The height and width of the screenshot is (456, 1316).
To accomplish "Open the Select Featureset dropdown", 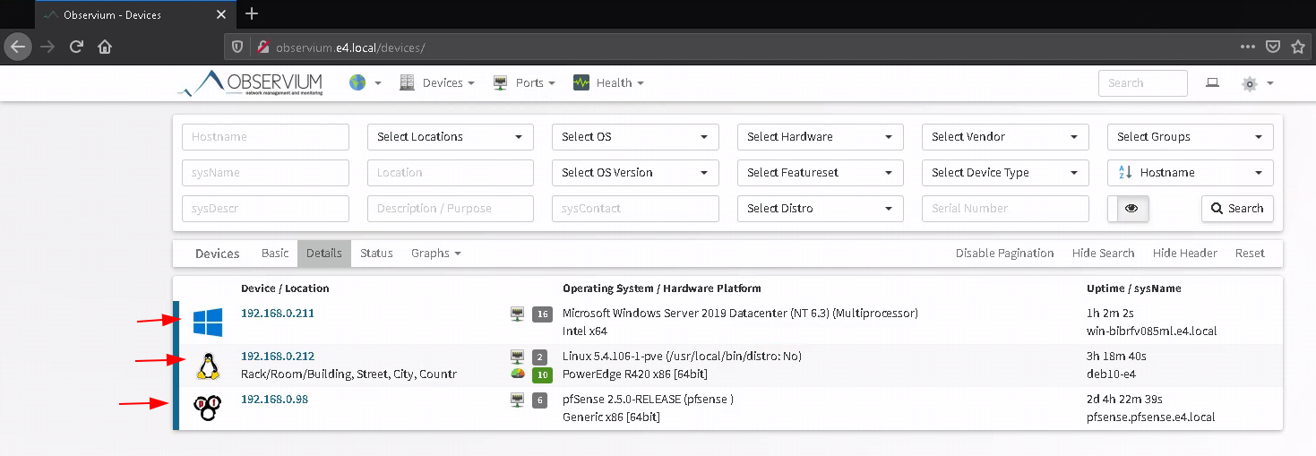I will click(821, 173).
